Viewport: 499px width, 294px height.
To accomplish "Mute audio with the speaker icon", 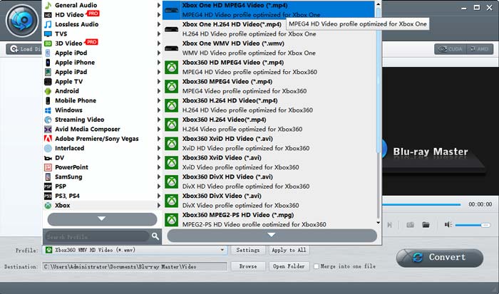I will pyautogui.click(x=448, y=225).
